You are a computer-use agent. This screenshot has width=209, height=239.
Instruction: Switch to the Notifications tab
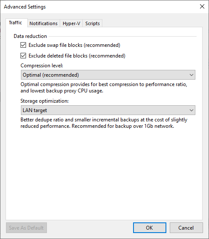click(44, 23)
